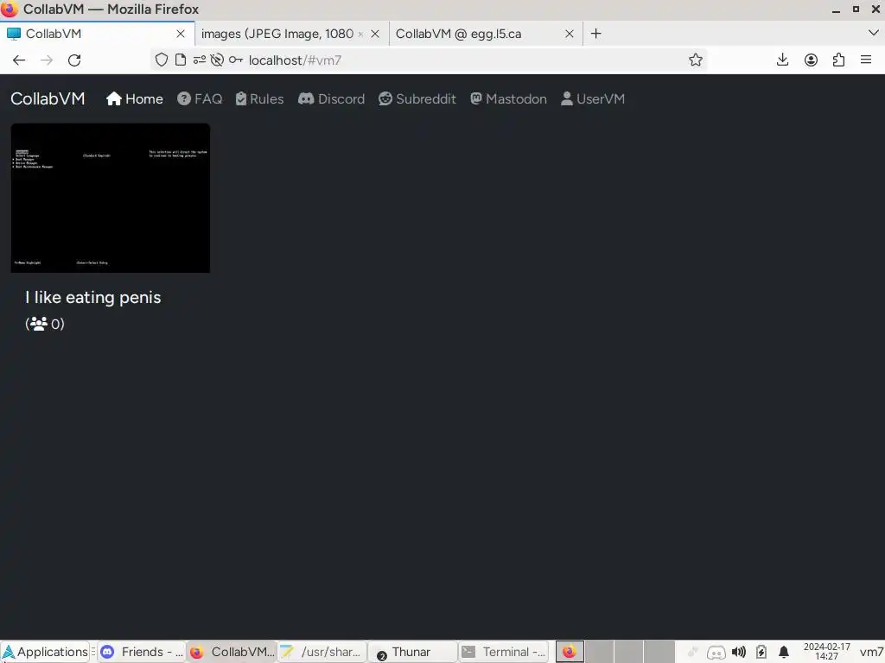Open the Mastodon navbar link
Screen dimensions: 885x663
click(508, 98)
